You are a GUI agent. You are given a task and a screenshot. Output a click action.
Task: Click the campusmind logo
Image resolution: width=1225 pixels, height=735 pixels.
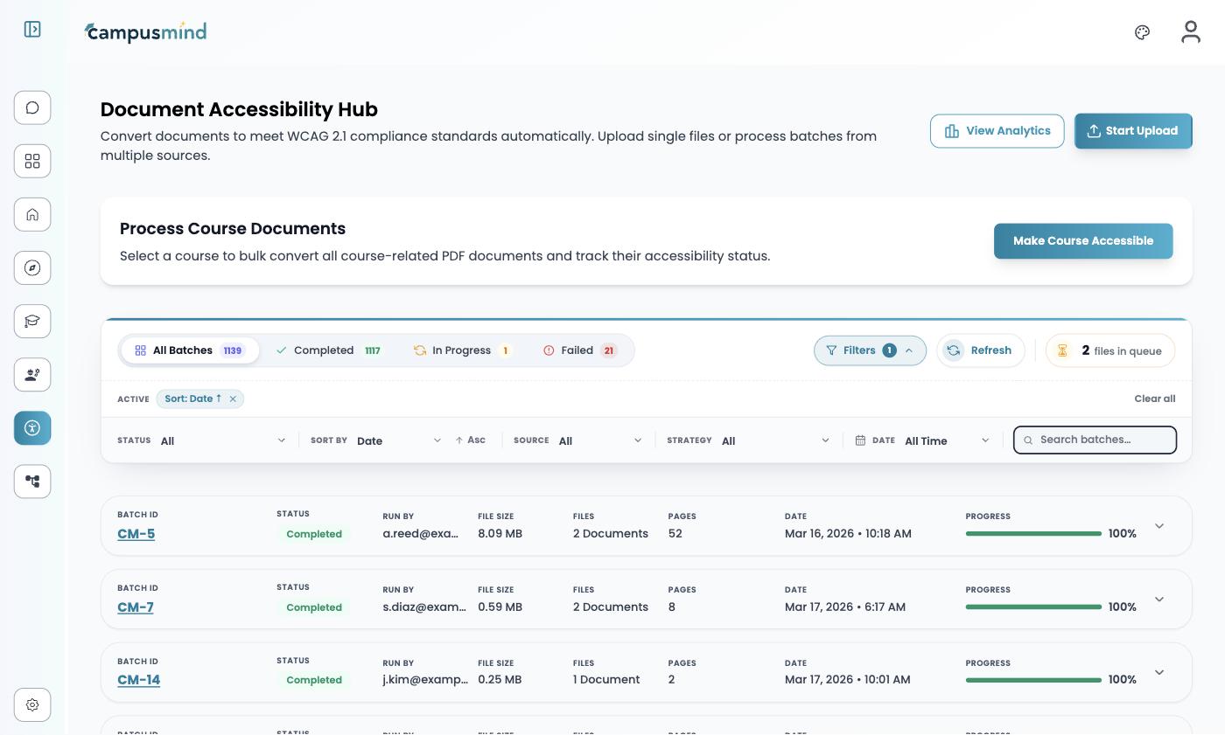[x=145, y=32]
